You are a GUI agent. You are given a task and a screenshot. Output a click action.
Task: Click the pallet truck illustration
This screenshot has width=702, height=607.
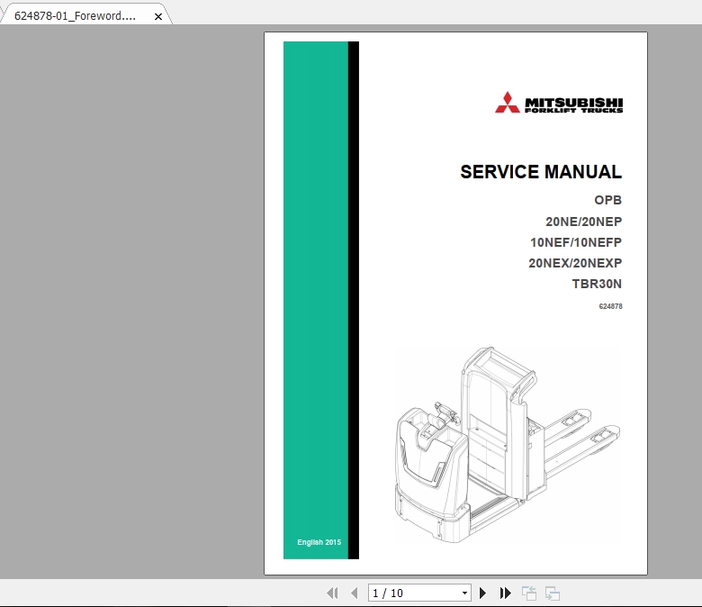tap(508, 445)
